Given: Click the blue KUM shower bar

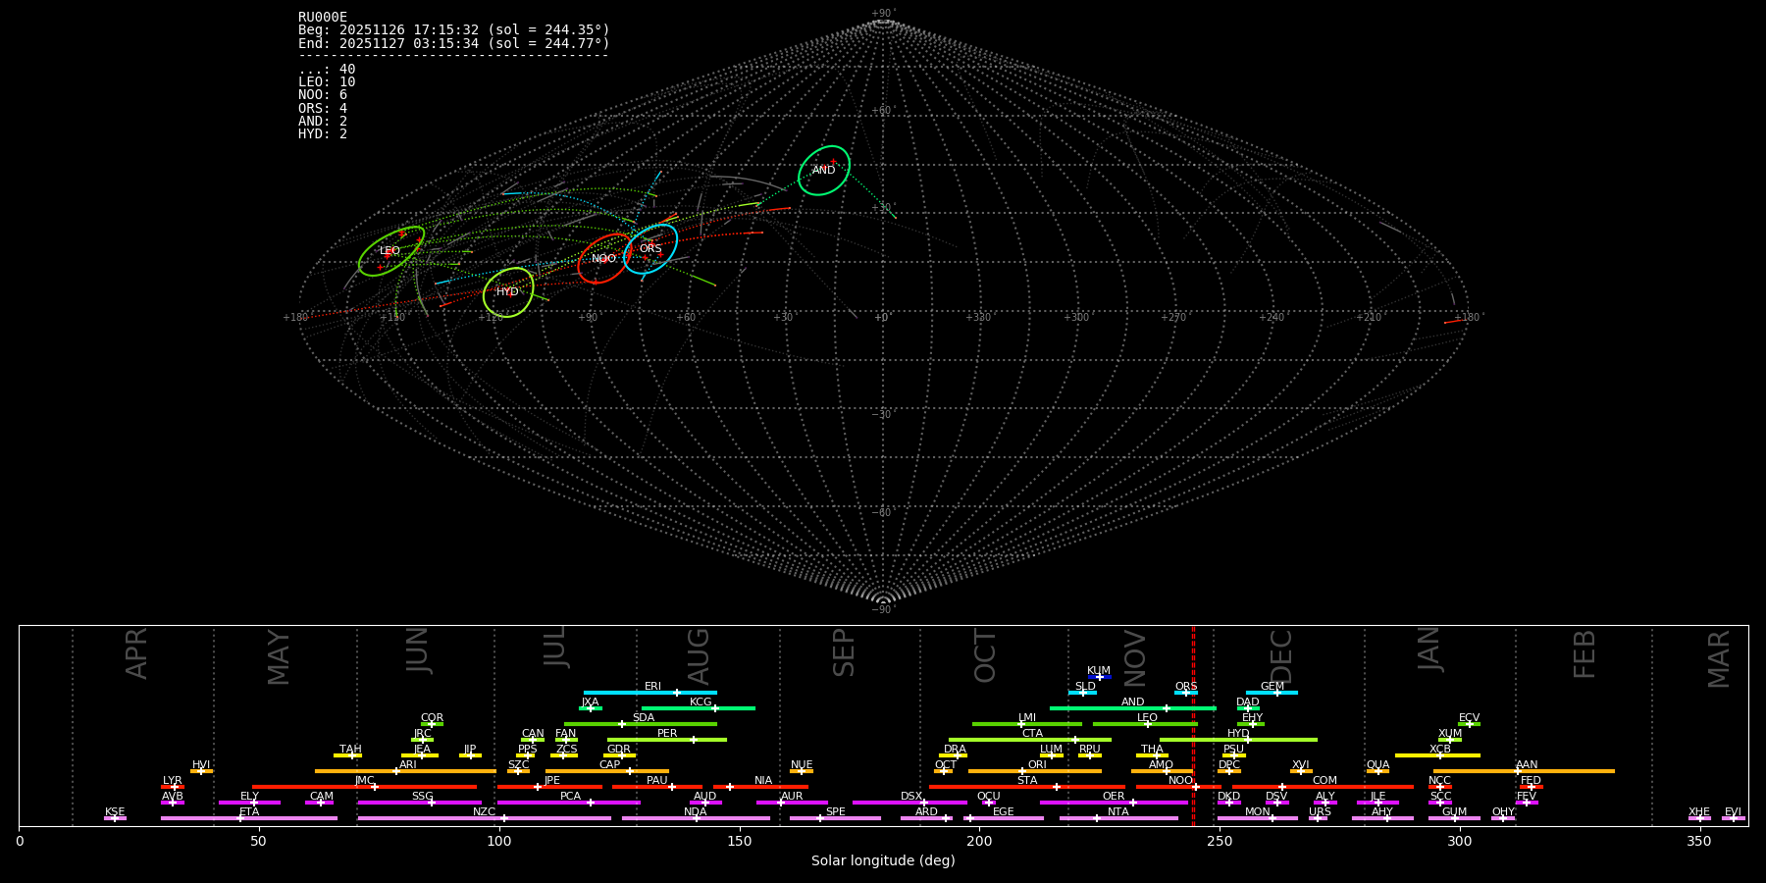Looking at the screenshot, I should (1100, 677).
